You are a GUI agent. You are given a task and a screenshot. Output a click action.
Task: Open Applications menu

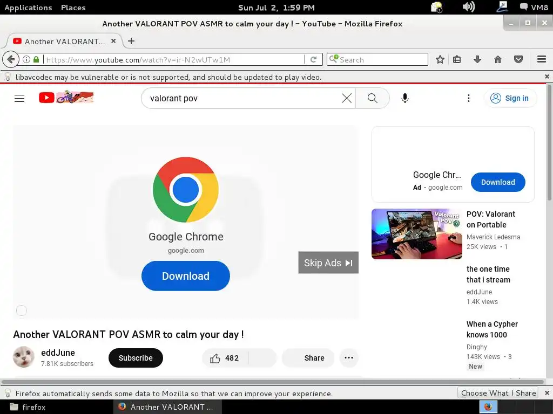pos(28,8)
